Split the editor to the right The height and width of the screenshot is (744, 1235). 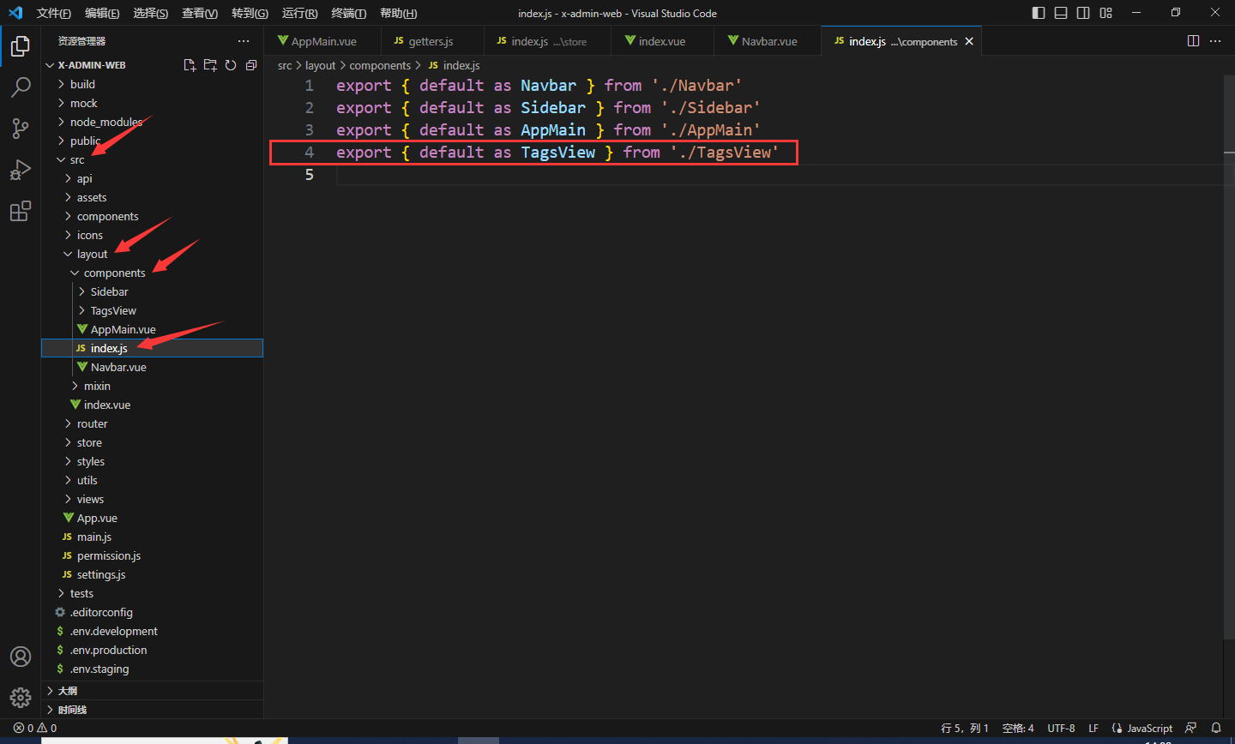point(1193,41)
